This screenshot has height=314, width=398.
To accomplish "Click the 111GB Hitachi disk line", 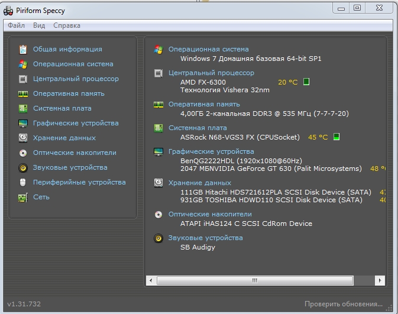I will pyautogui.click(x=276, y=192).
